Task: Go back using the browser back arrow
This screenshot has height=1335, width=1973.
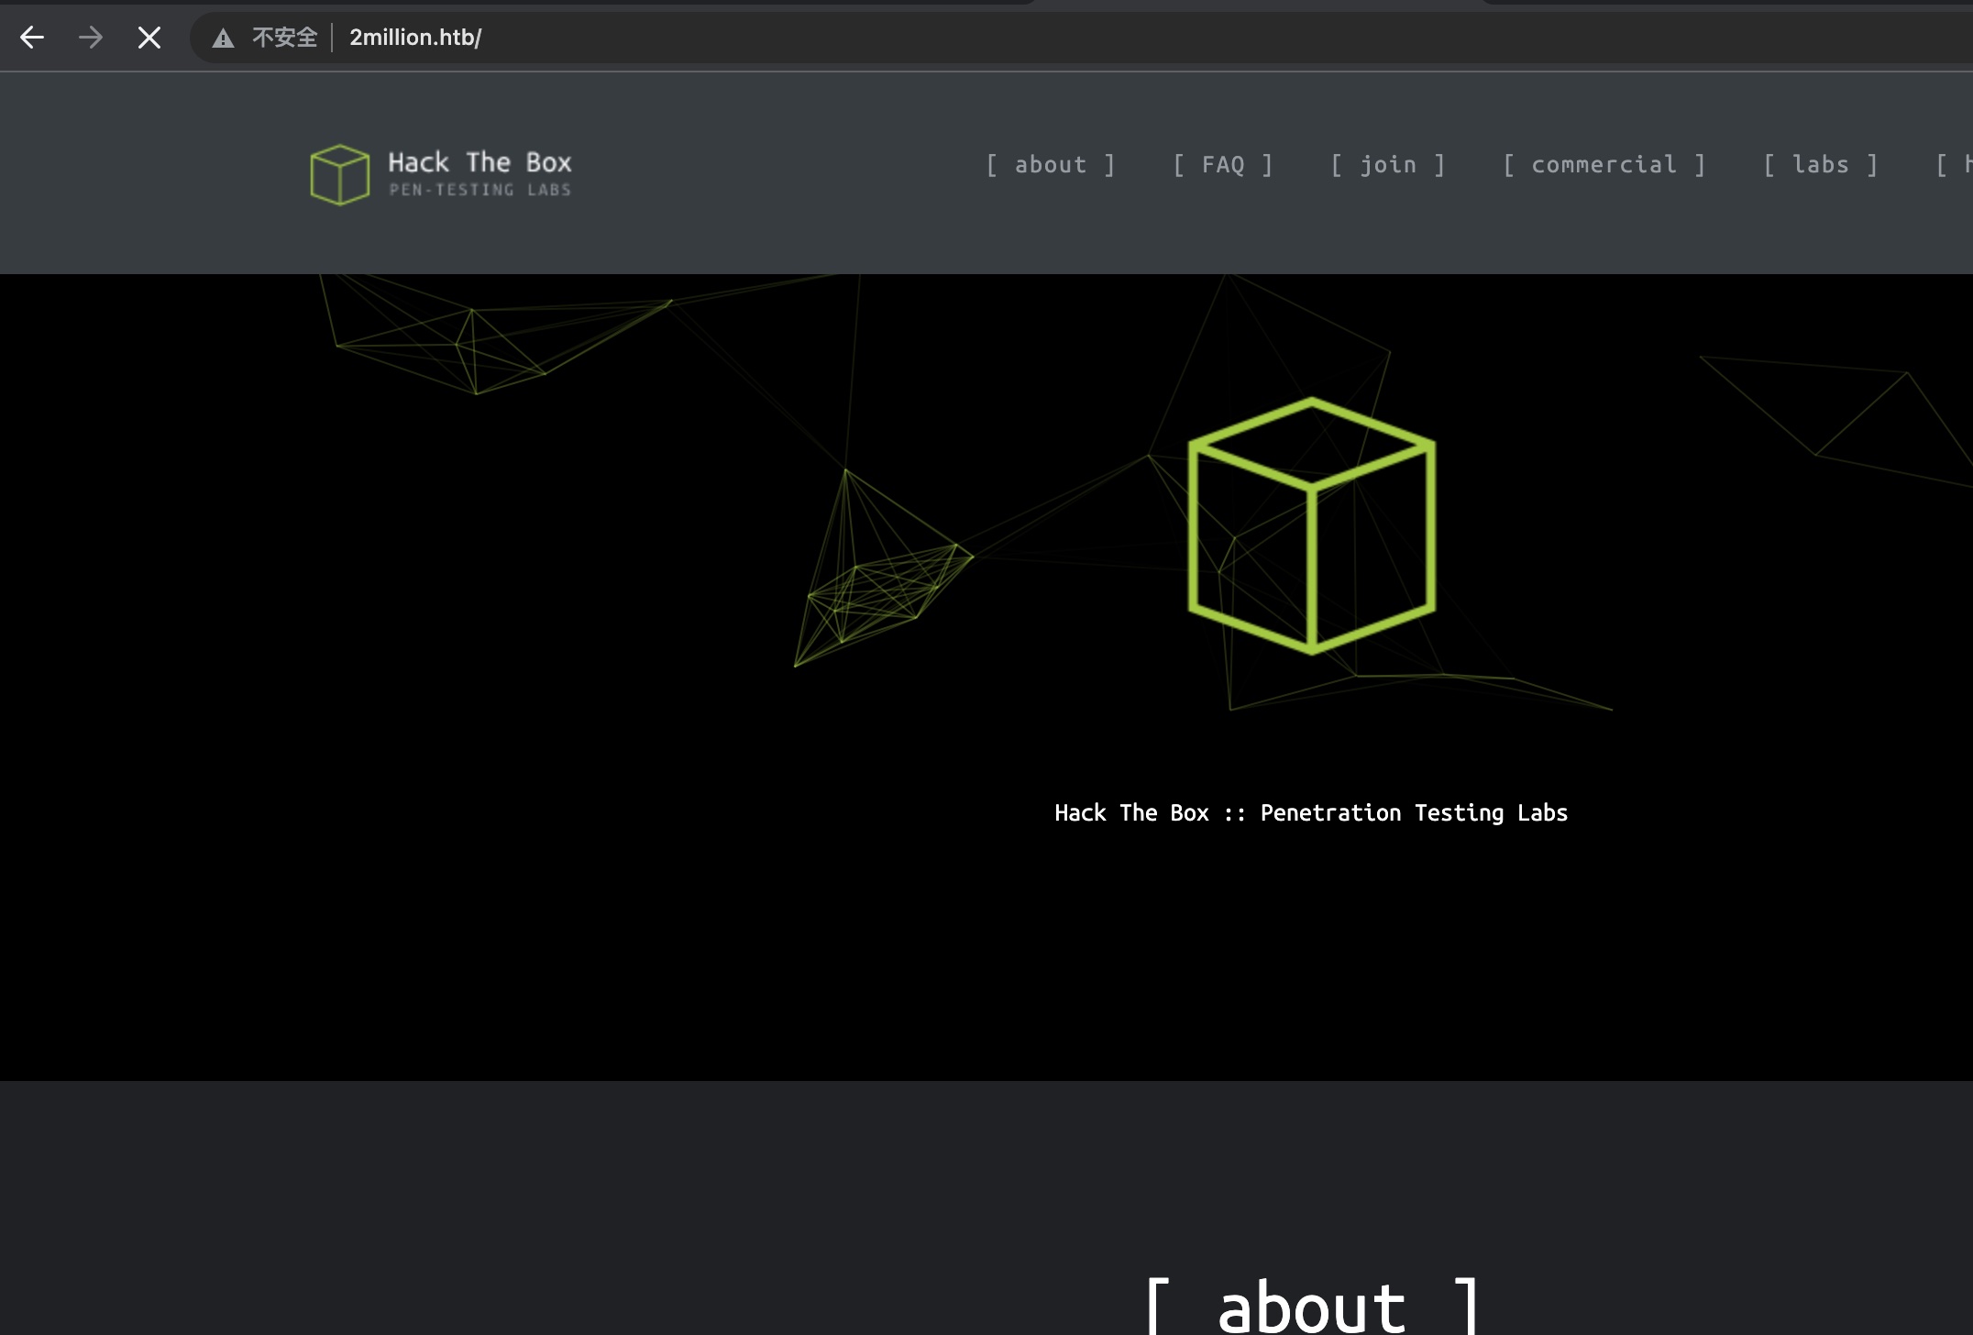Action: pyautogui.click(x=32, y=38)
